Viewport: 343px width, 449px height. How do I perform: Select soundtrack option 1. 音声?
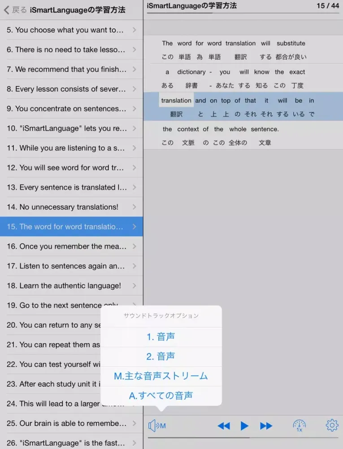tap(161, 337)
